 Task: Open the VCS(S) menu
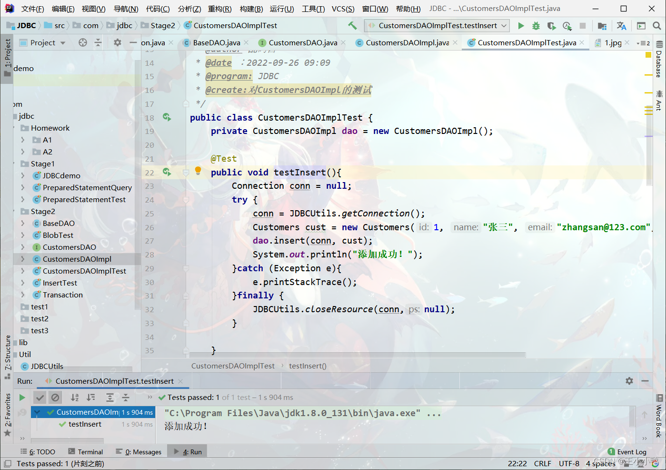click(x=343, y=9)
